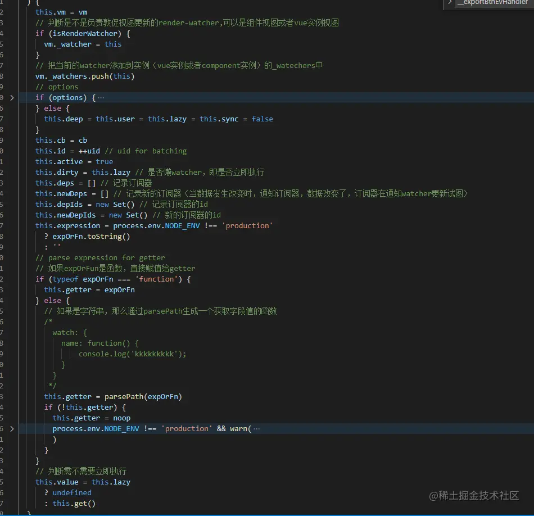Click 'if (isRenderWatcher) {' line
This screenshot has width=534, height=516.
tap(83, 33)
